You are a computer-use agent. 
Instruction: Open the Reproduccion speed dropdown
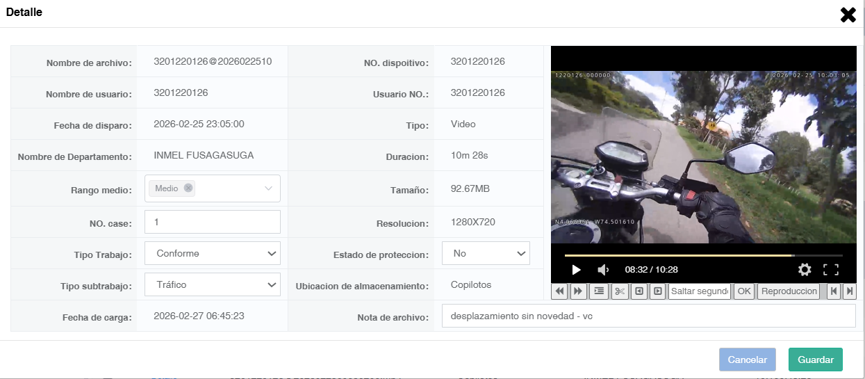click(789, 291)
